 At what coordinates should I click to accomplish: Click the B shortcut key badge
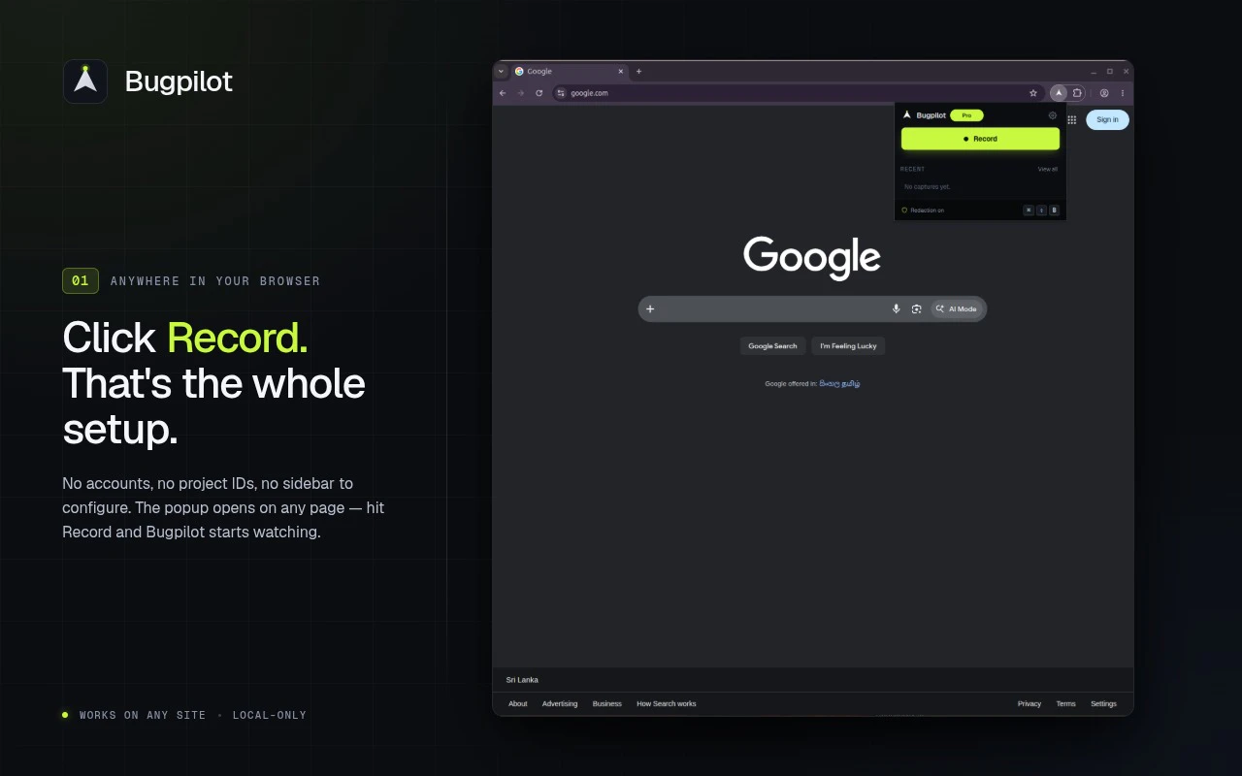pyautogui.click(x=1054, y=210)
